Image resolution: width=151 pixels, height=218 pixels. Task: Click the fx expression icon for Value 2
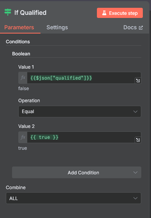click(23, 137)
